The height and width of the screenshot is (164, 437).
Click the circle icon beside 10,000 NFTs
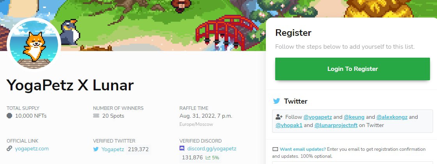[x=9, y=116]
